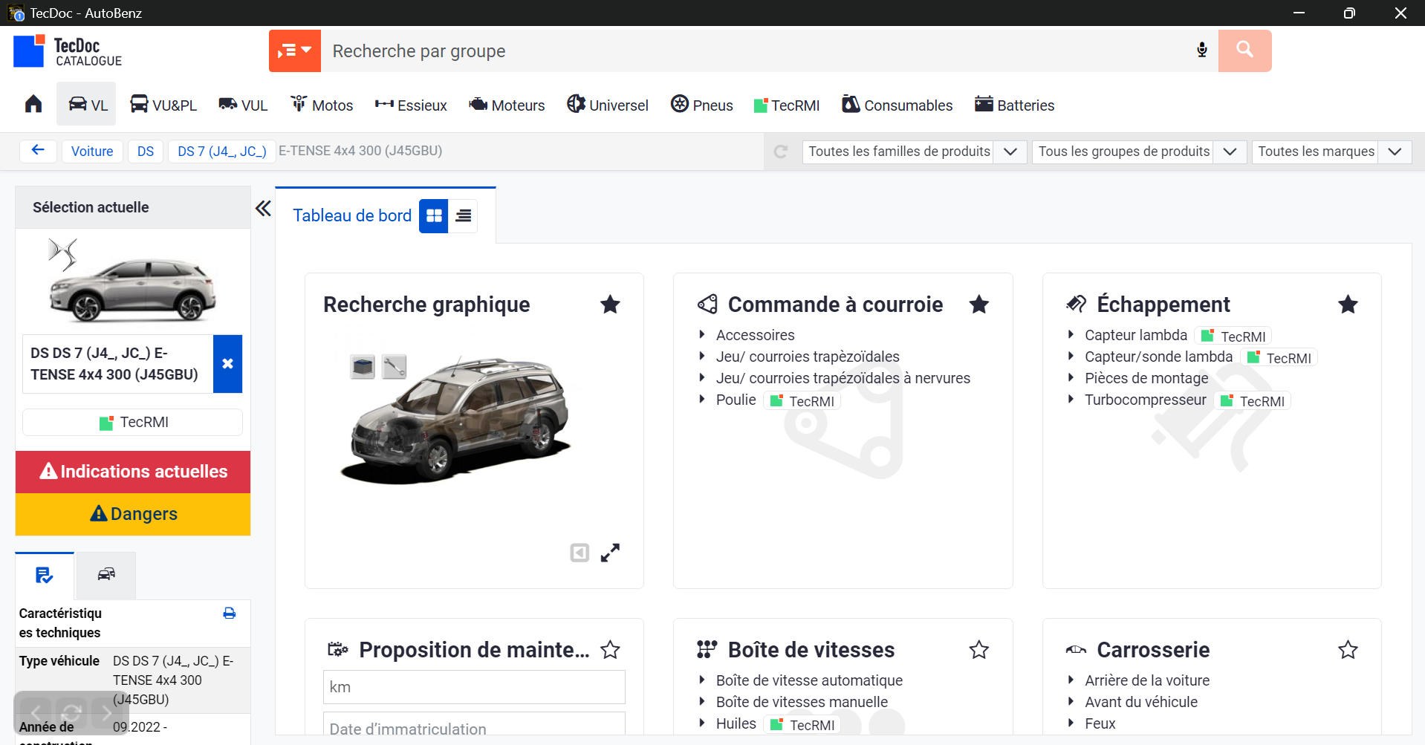Select the VU&PL tab
This screenshot has height=745, width=1425.
tap(163, 105)
